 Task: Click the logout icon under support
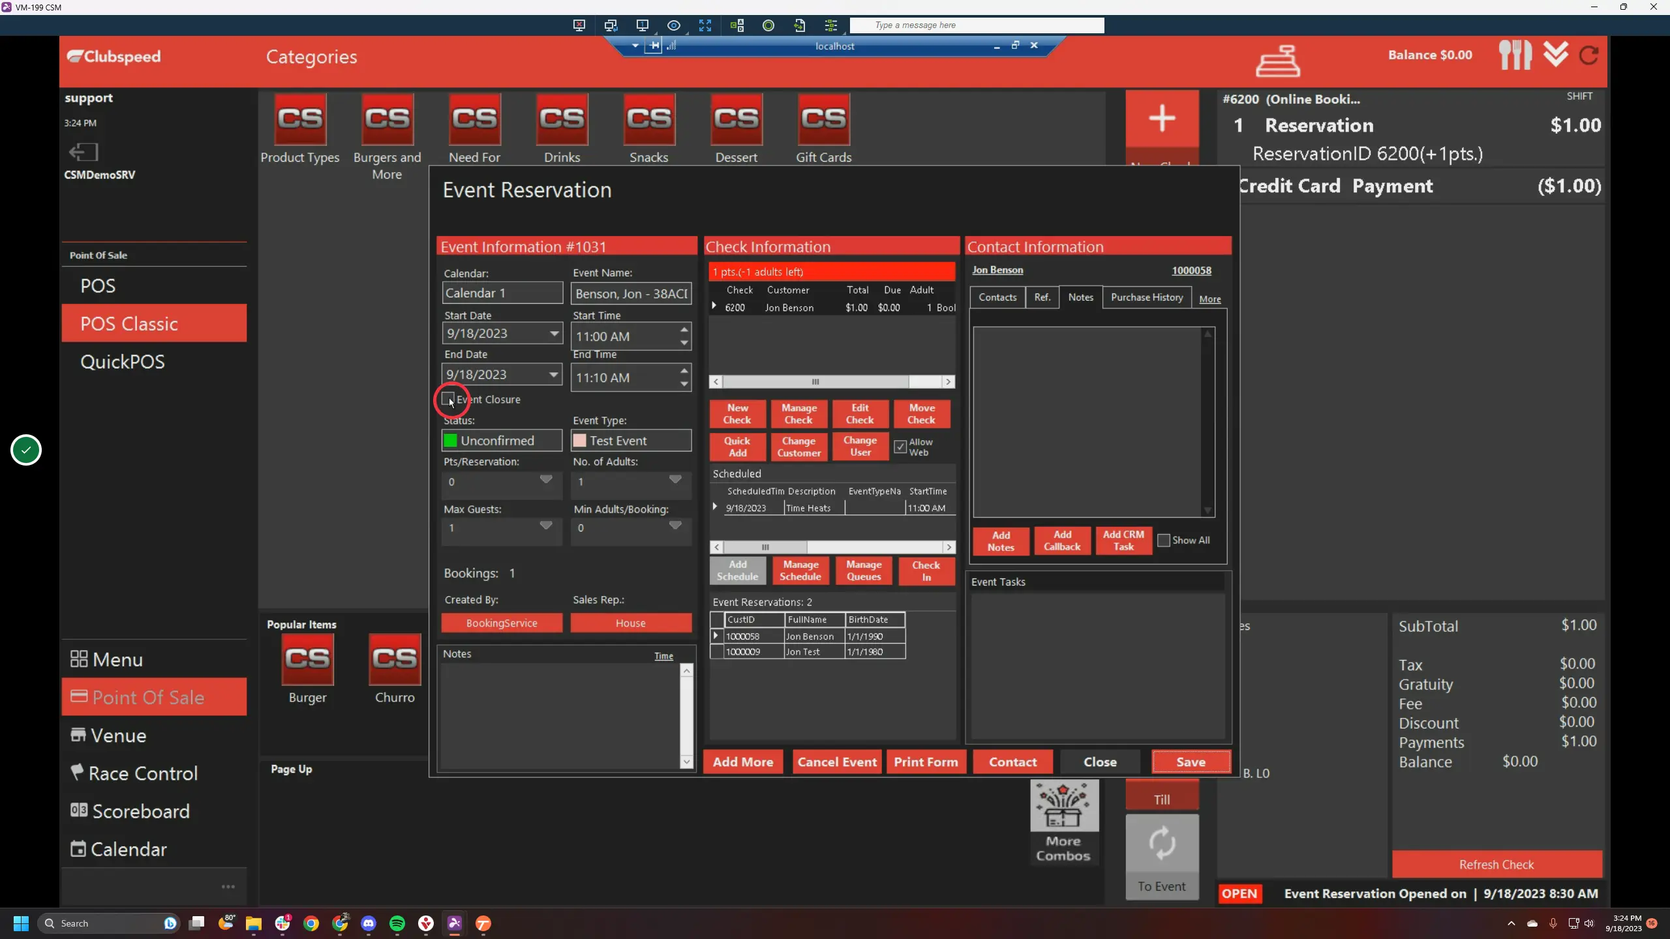pyautogui.click(x=83, y=152)
